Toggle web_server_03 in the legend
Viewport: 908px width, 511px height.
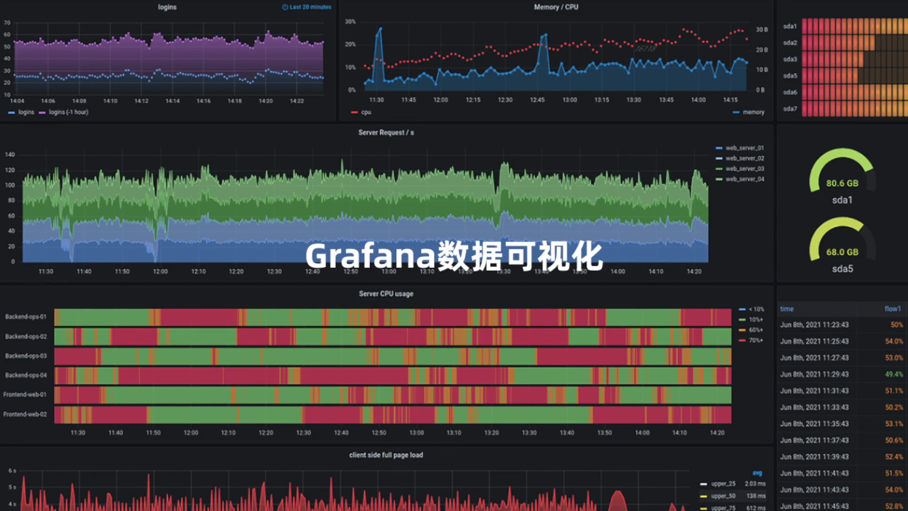740,169
